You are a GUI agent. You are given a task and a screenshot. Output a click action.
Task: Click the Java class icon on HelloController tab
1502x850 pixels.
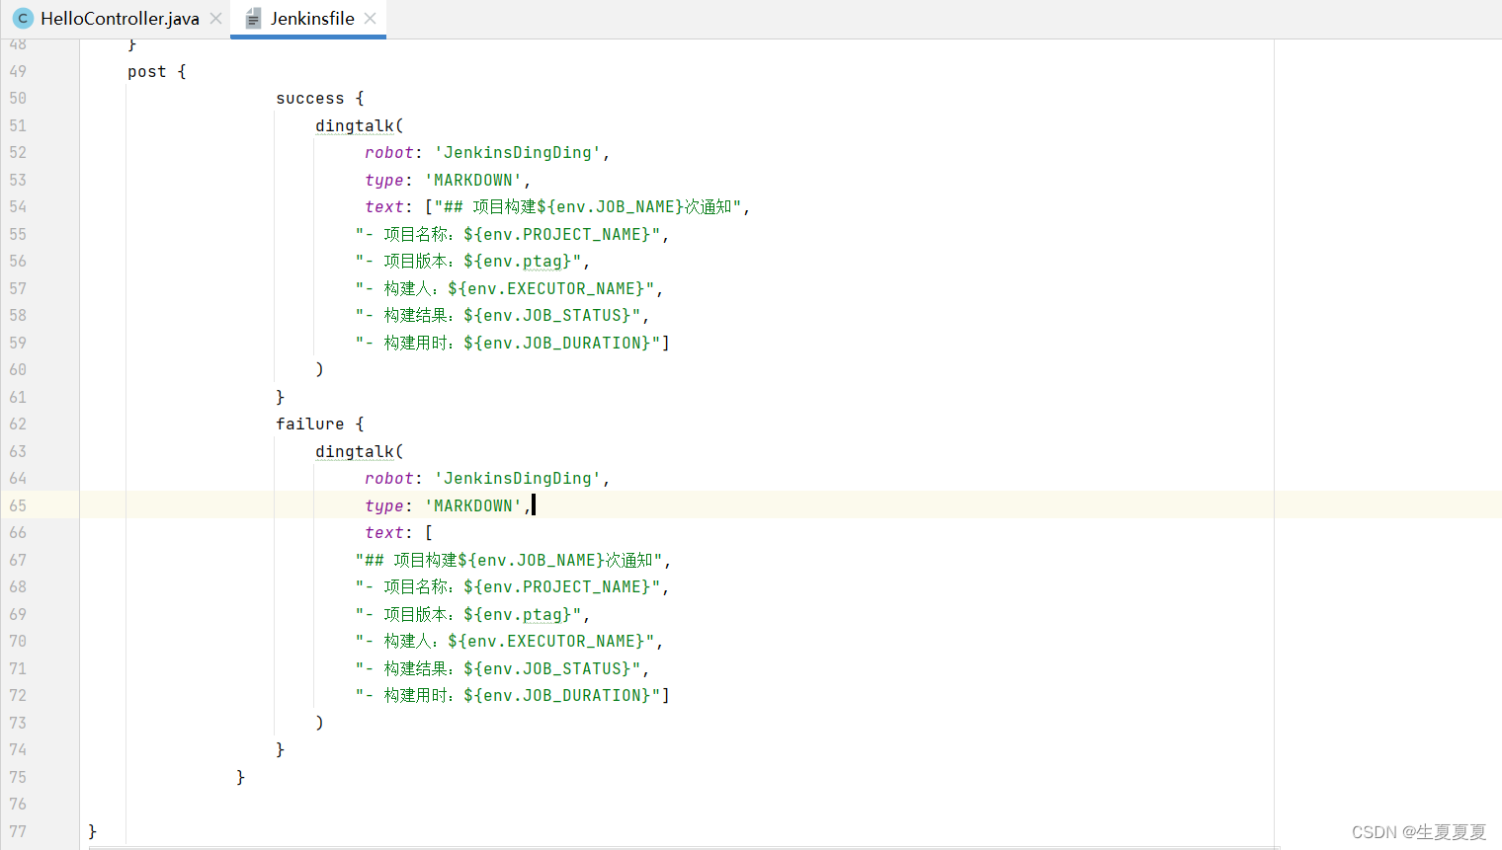[23, 19]
